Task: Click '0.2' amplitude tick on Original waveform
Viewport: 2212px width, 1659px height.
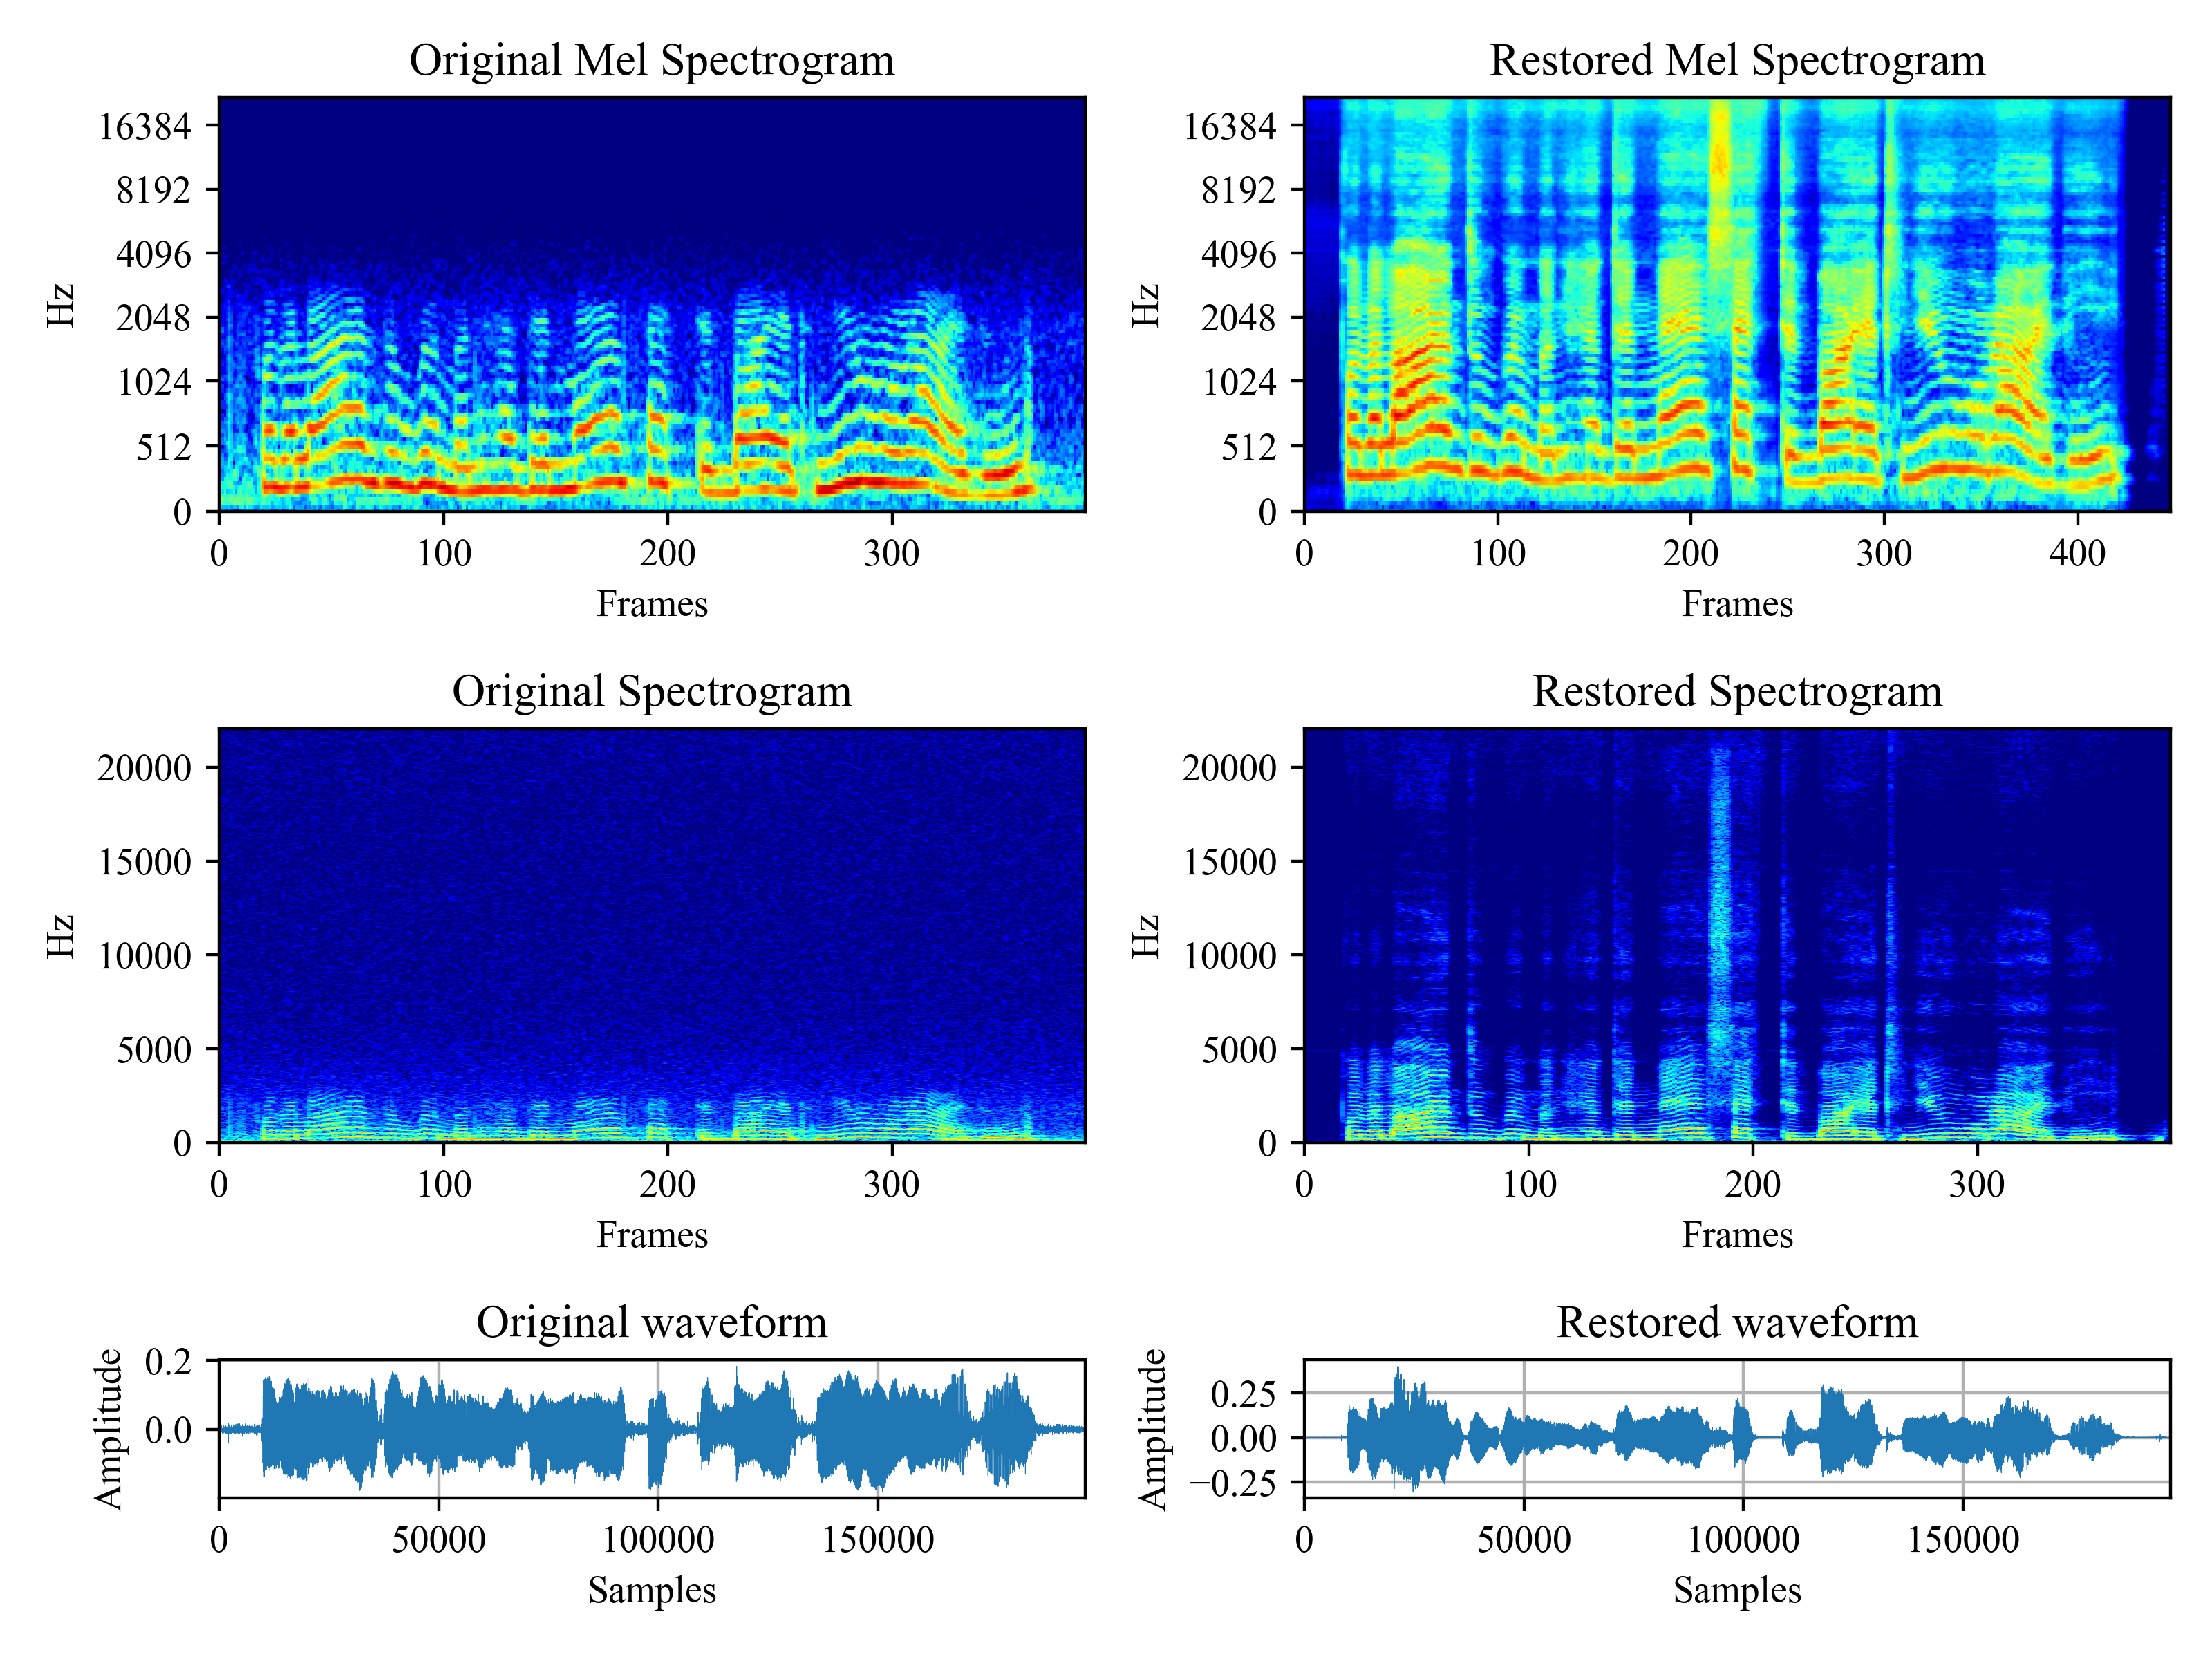Action: pos(168,1362)
